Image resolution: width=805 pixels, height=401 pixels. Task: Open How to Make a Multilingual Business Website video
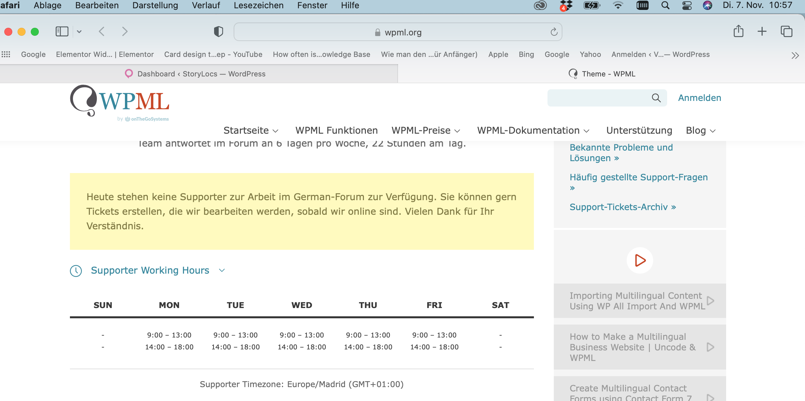pyautogui.click(x=640, y=347)
